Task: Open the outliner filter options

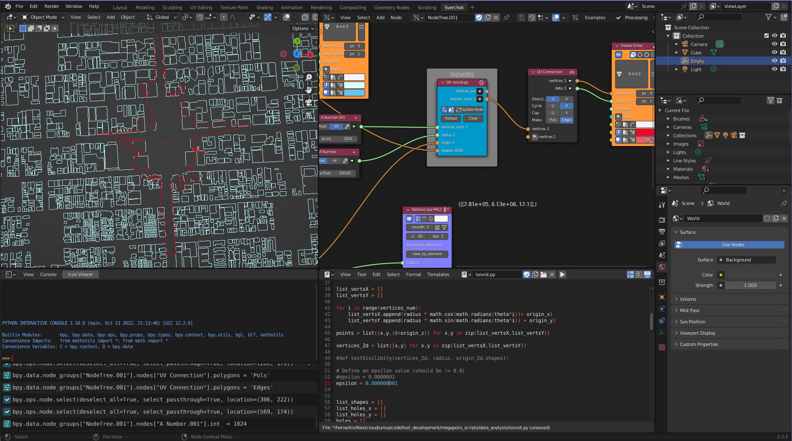Action: [770, 17]
